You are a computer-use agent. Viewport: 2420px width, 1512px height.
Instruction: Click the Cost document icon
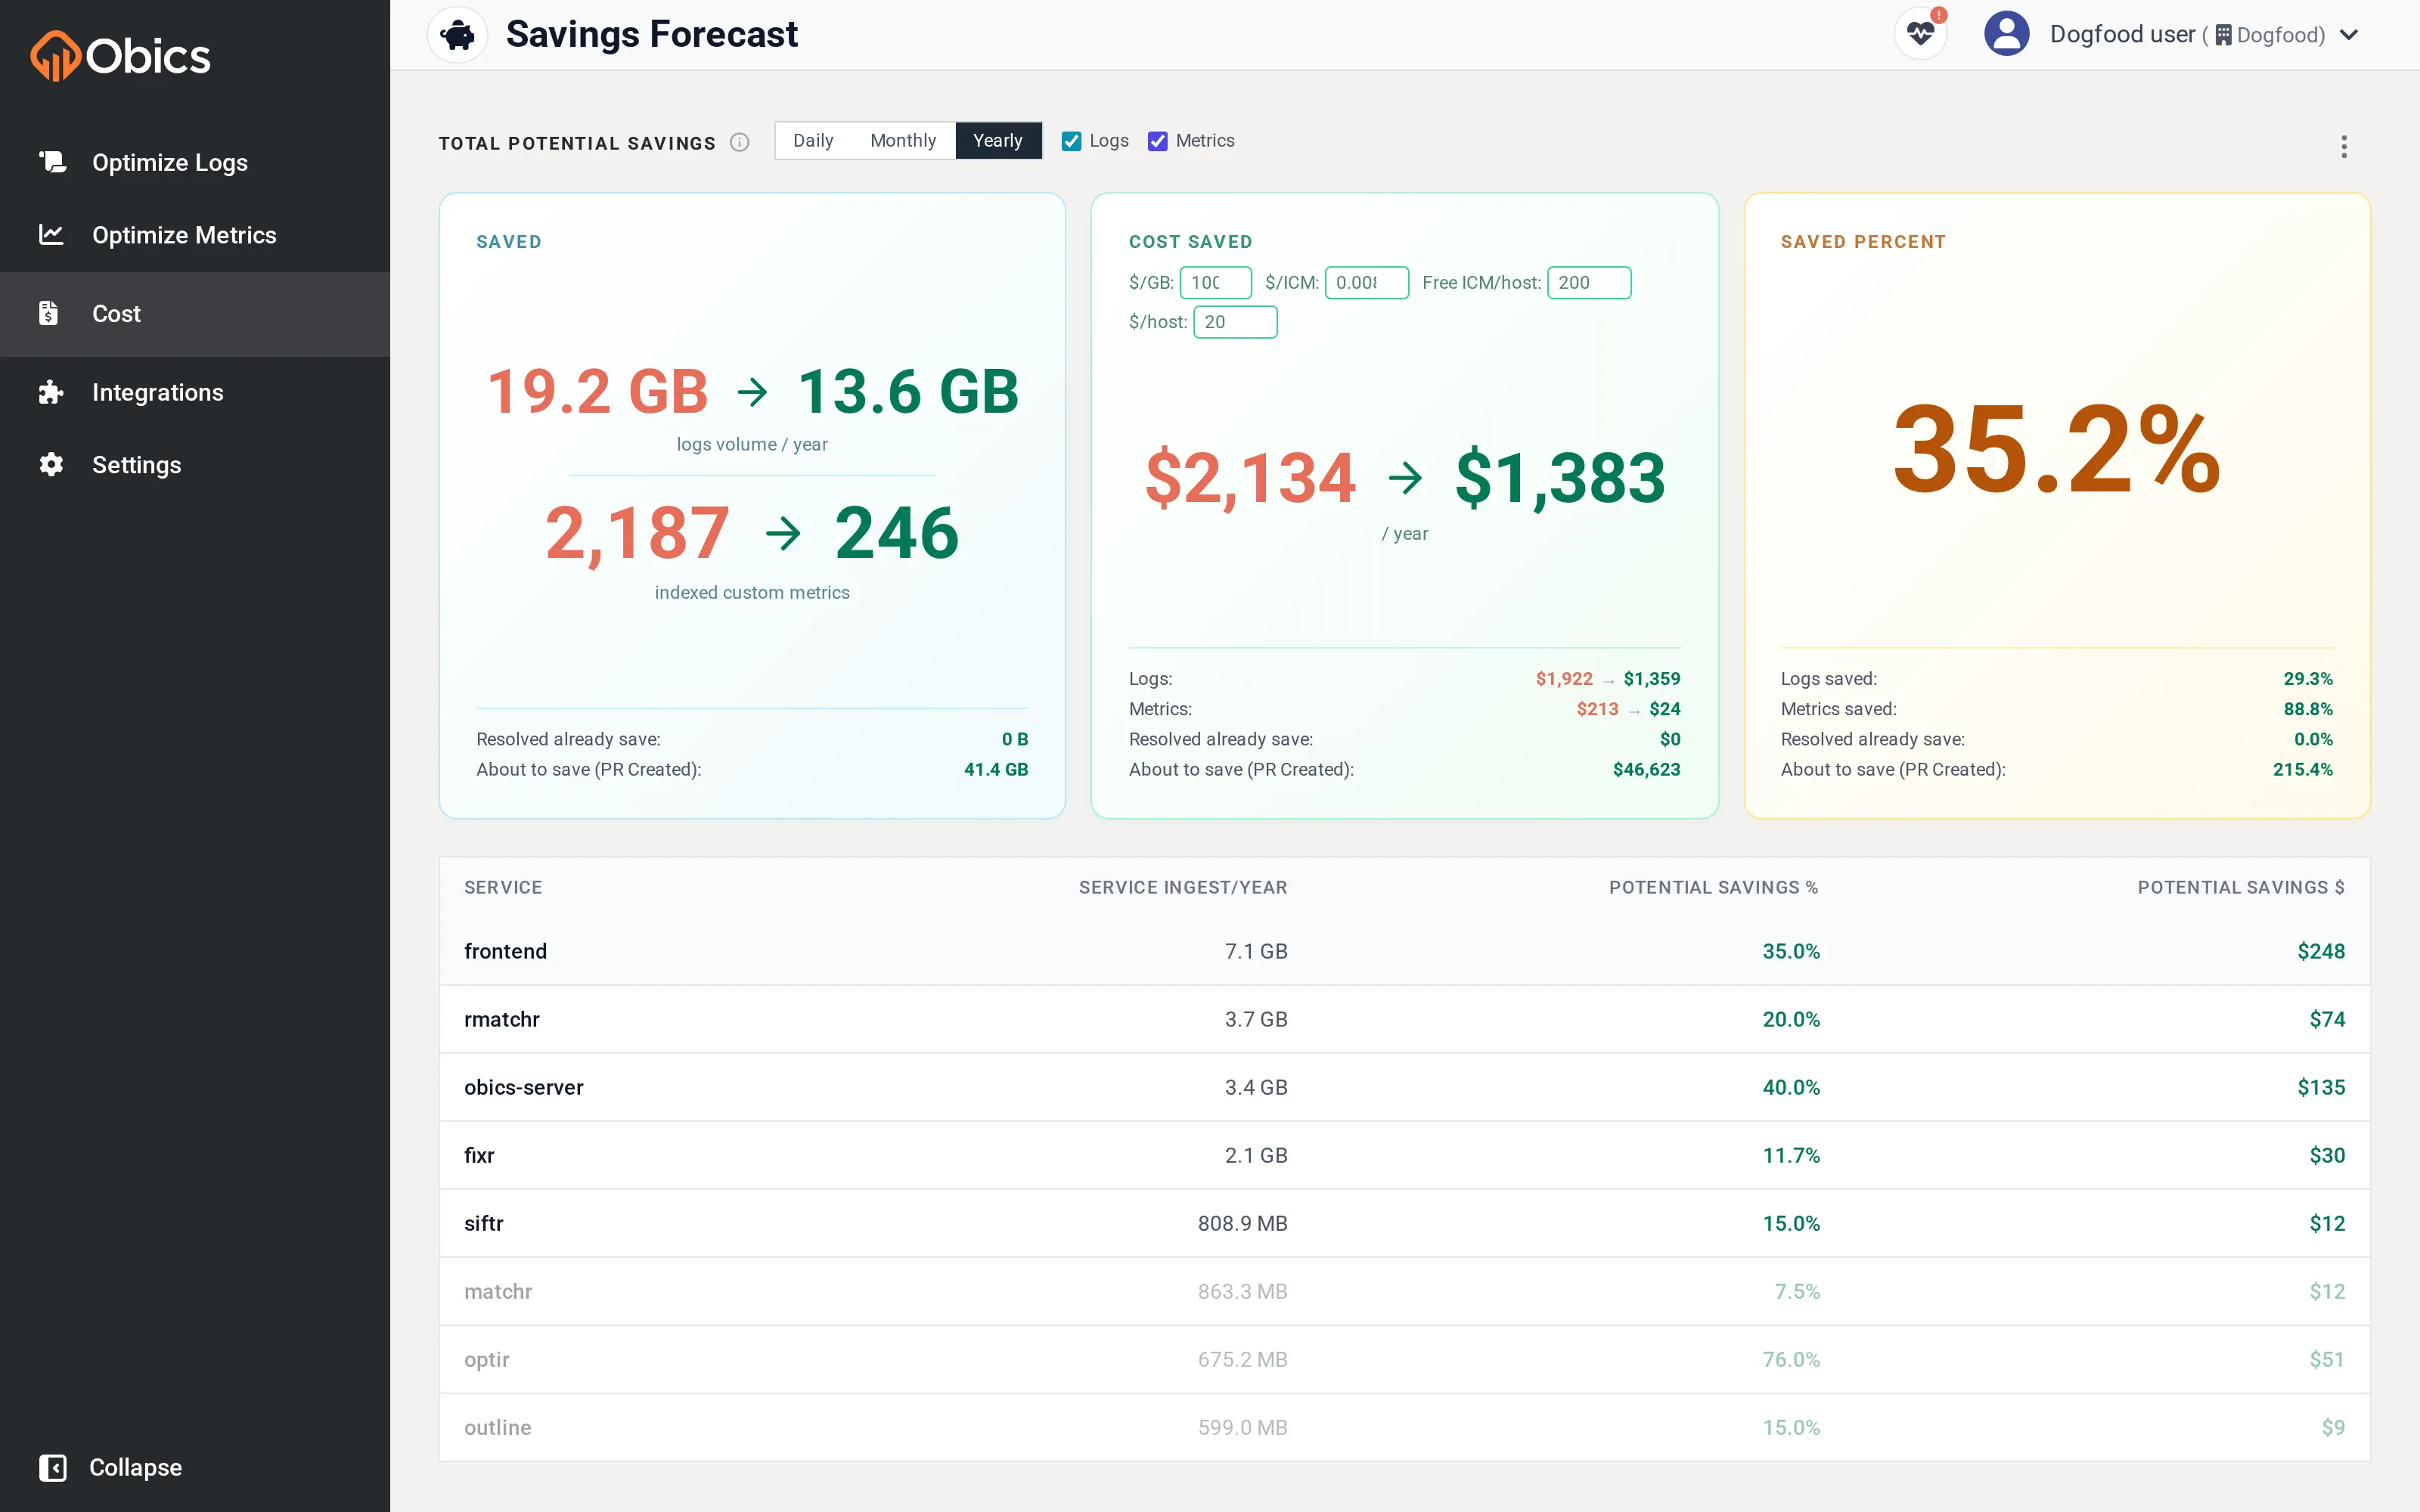point(48,313)
